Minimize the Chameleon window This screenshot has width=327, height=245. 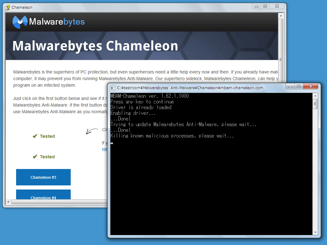[257, 6]
